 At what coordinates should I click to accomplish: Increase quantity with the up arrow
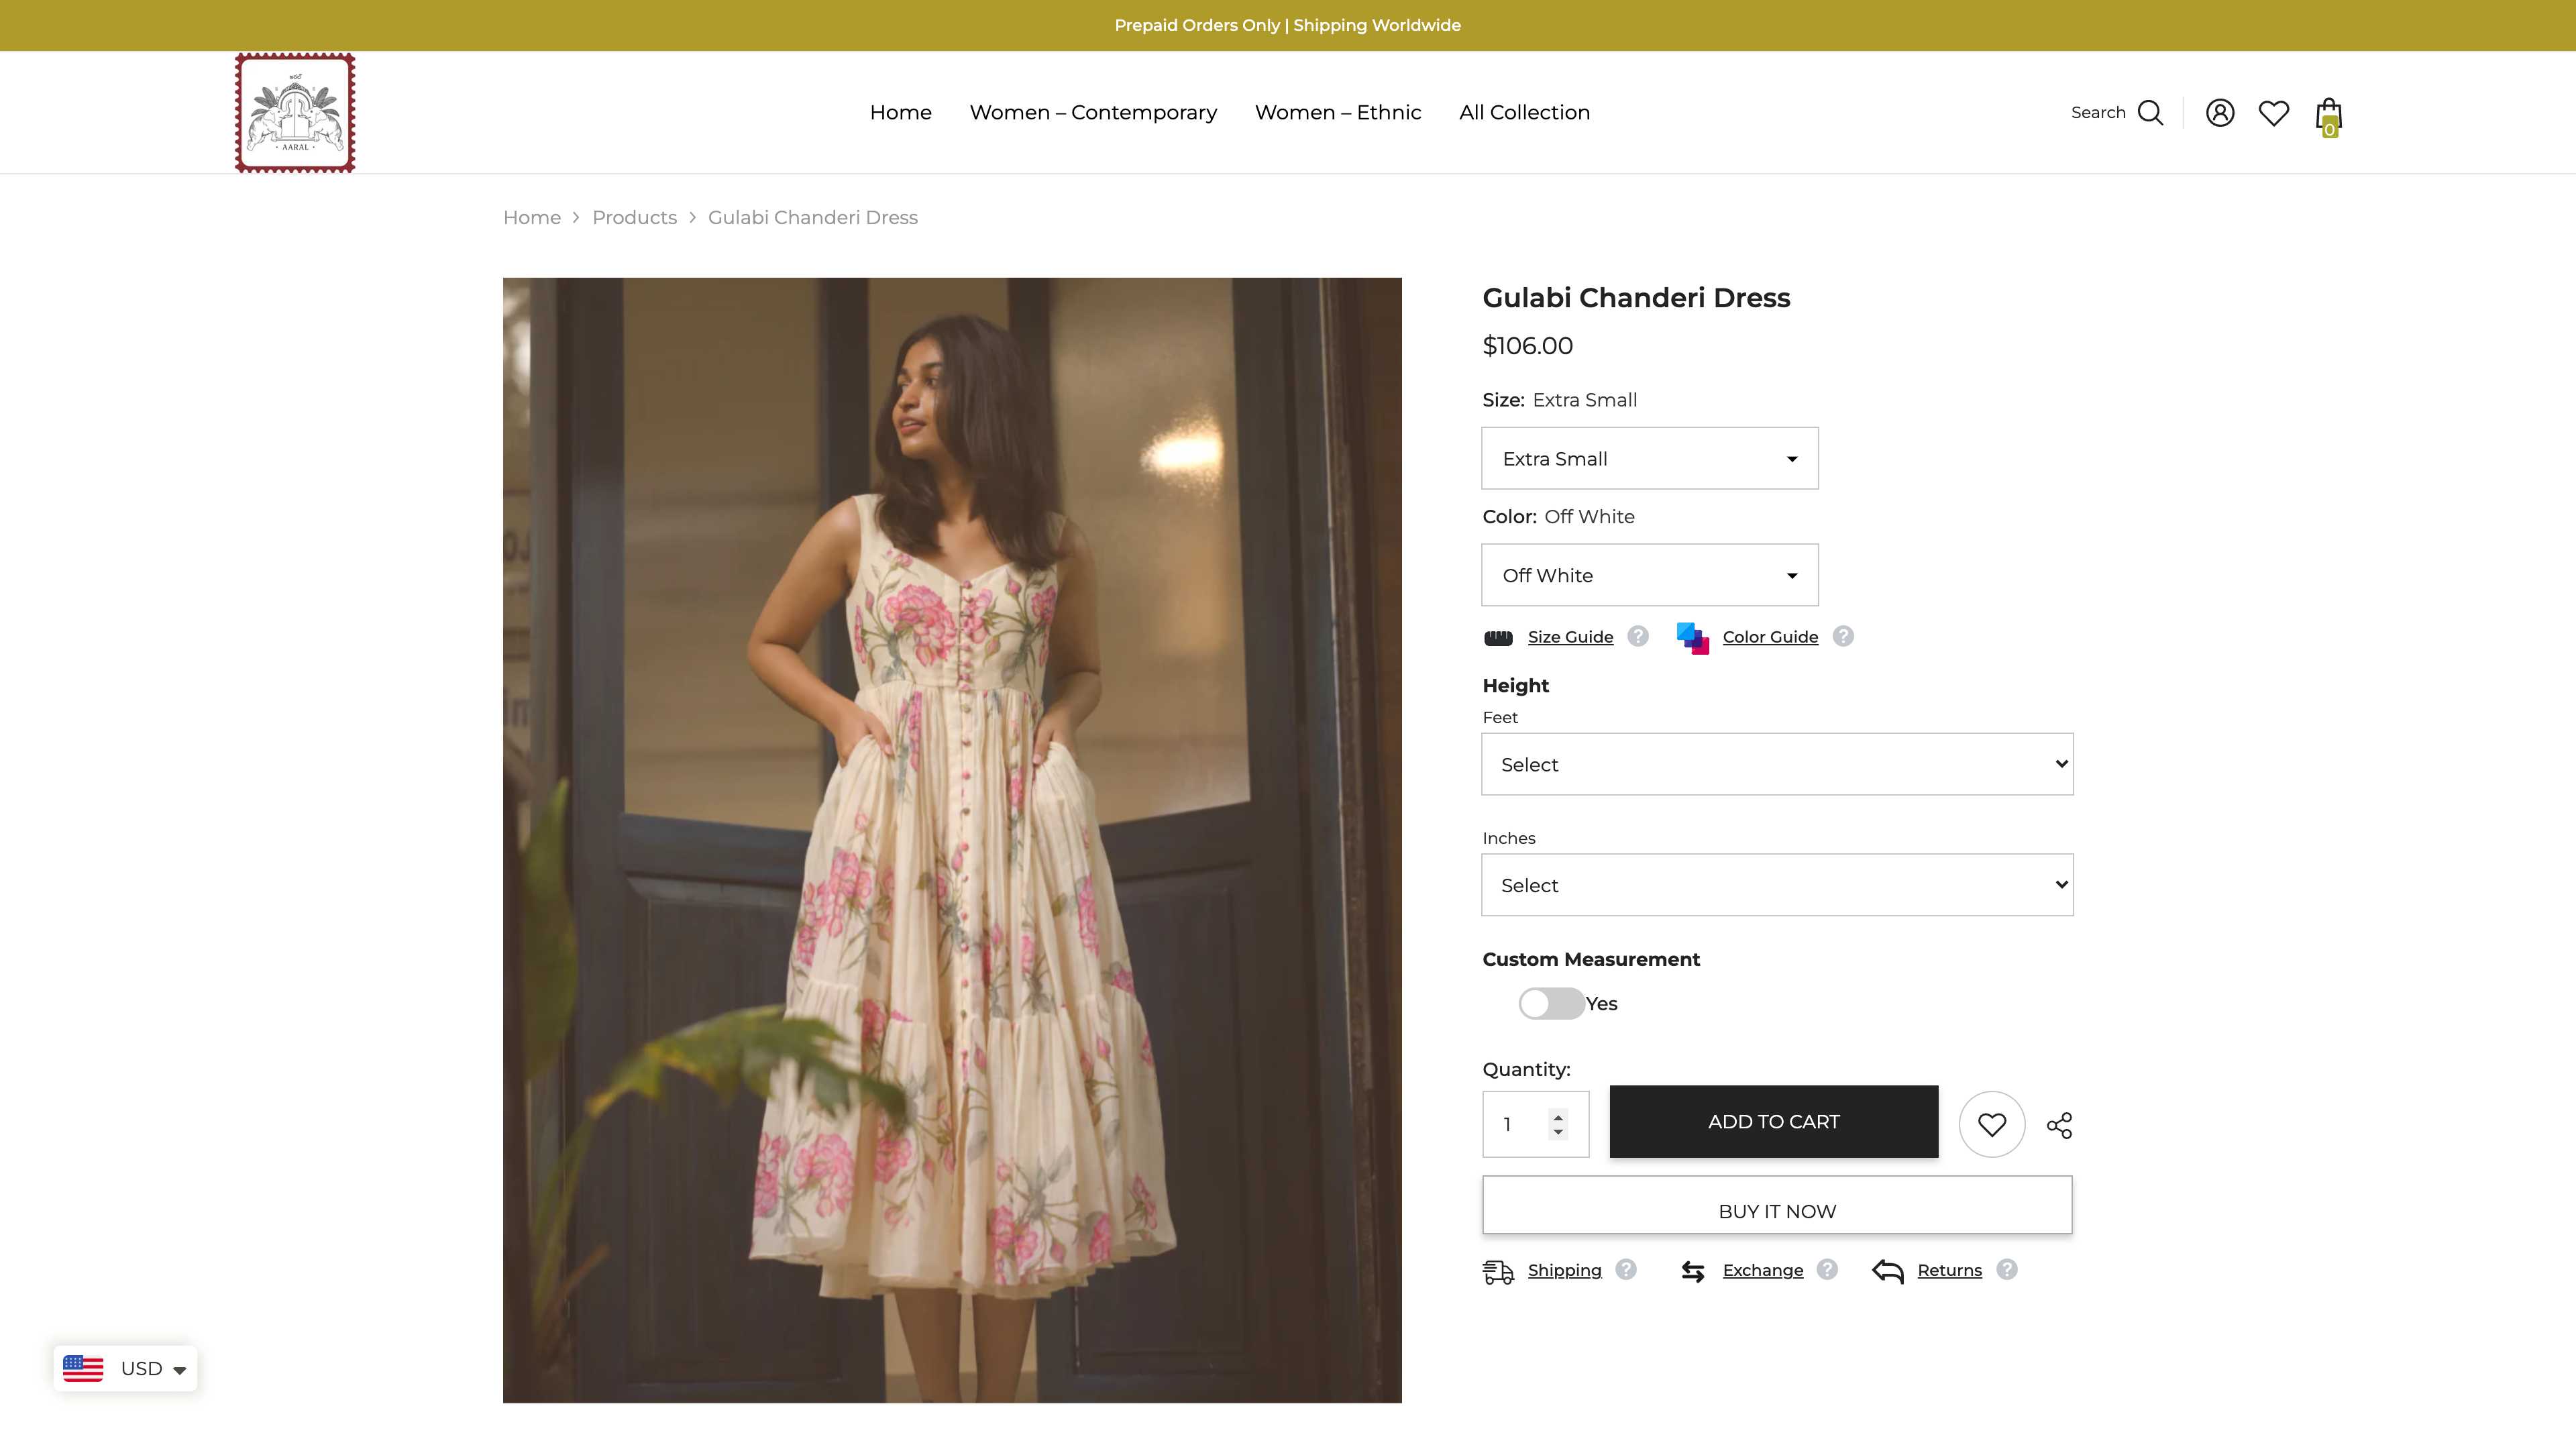pyautogui.click(x=1558, y=1116)
